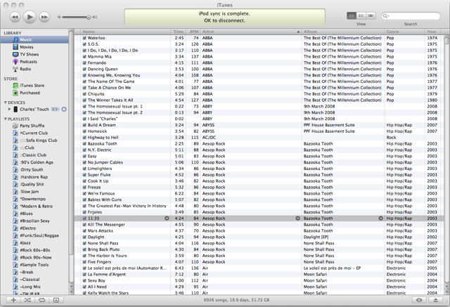Skip to the next track
Image resolution: width=450 pixels, height=307 pixels.
(44, 17)
